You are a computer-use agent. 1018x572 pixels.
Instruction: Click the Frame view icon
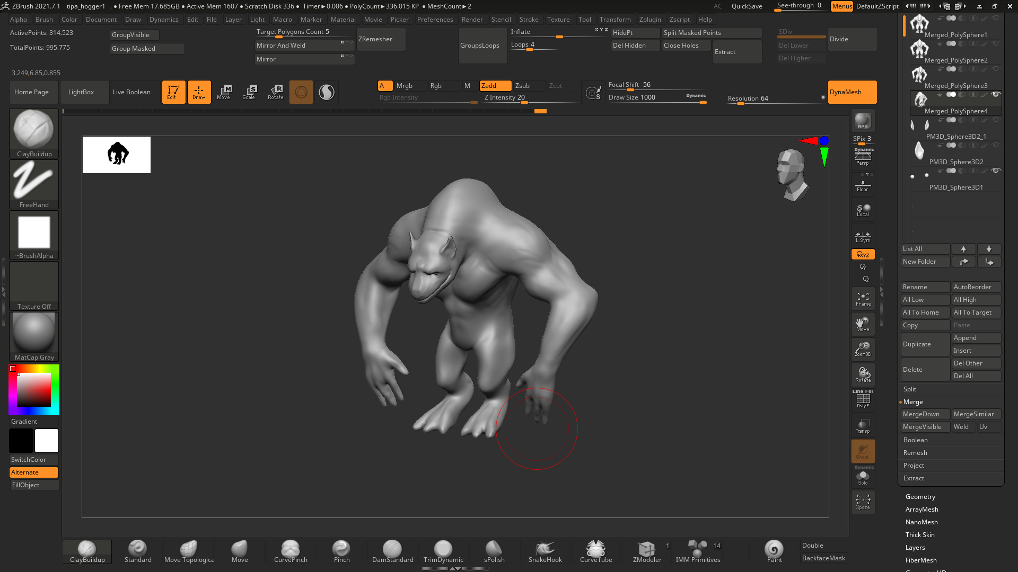click(x=863, y=299)
